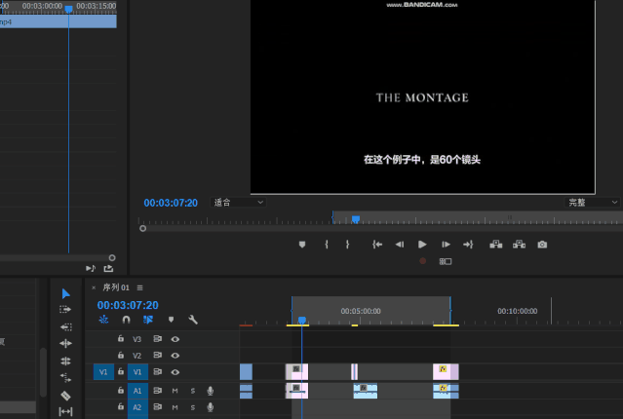Image resolution: width=623 pixels, height=419 pixels.
Task: Open the 完整 playback resolution dropdown
Action: (x=592, y=203)
